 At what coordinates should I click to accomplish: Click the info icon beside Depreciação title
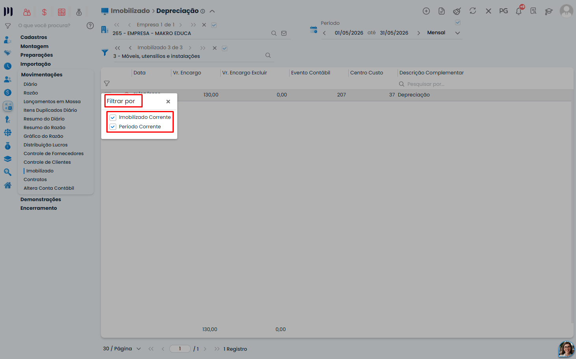[x=203, y=11]
